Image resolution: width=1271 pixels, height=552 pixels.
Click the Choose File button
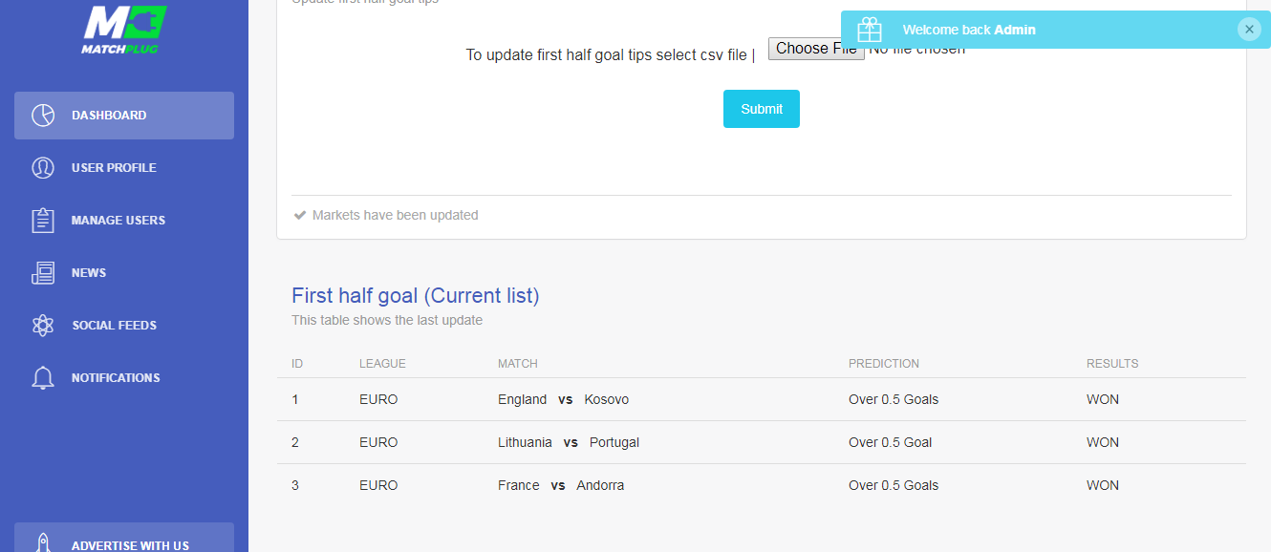(x=816, y=48)
